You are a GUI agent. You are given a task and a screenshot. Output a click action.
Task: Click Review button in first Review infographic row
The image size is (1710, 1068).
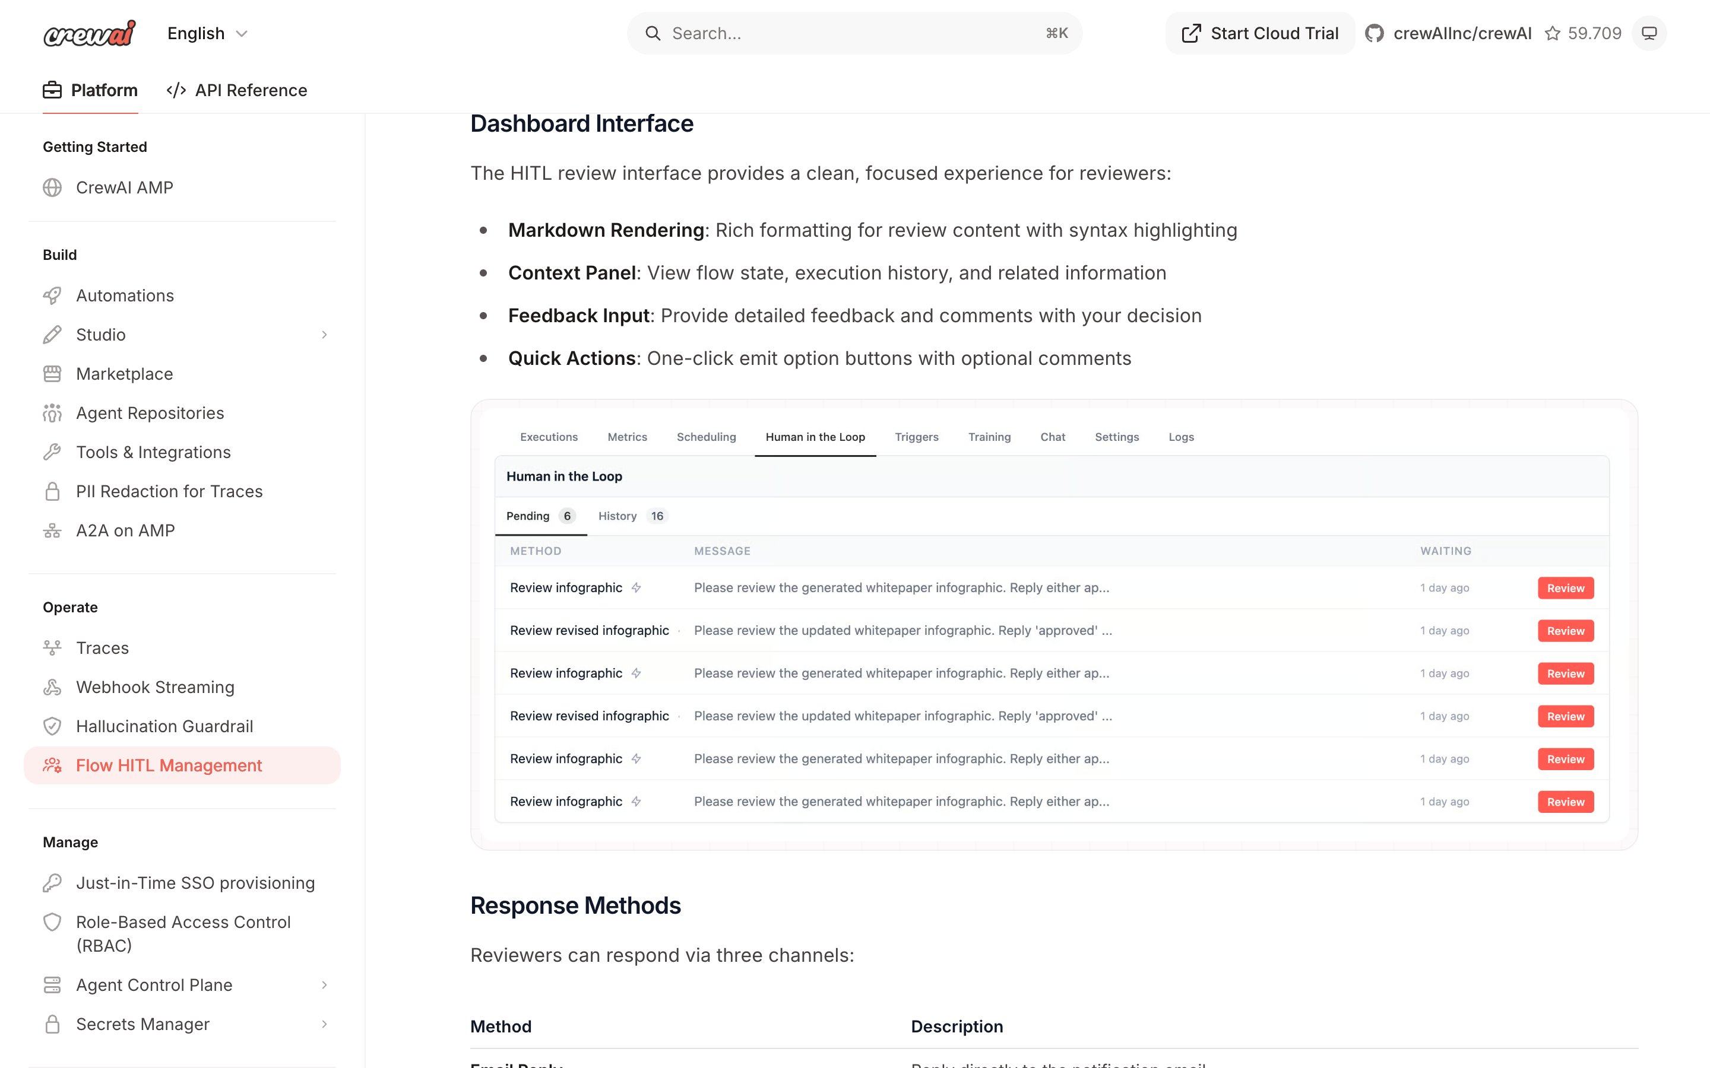[x=1565, y=587]
